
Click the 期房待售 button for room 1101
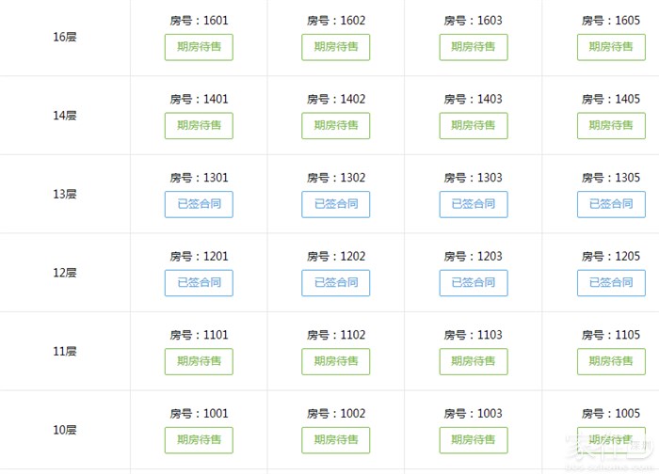[199, 361]
